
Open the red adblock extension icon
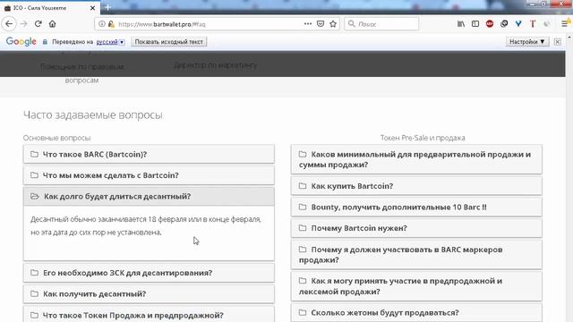coord(490,24)
